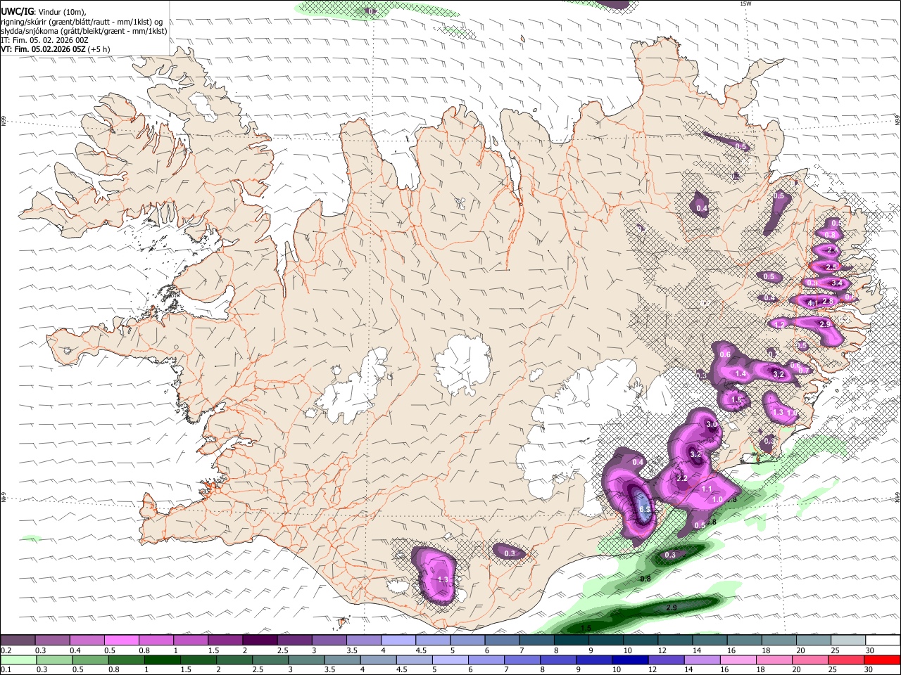
Task: Click the 4.1 snow value label
Action: click(812, 303)
